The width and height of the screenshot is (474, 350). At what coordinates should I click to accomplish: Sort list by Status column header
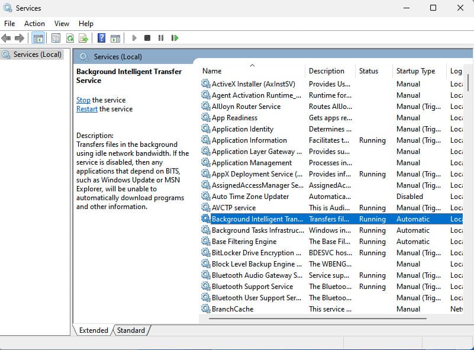[x=368, y=71]
